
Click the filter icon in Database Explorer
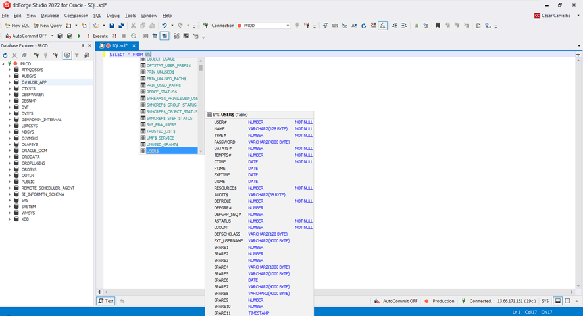tap(76, 55)
